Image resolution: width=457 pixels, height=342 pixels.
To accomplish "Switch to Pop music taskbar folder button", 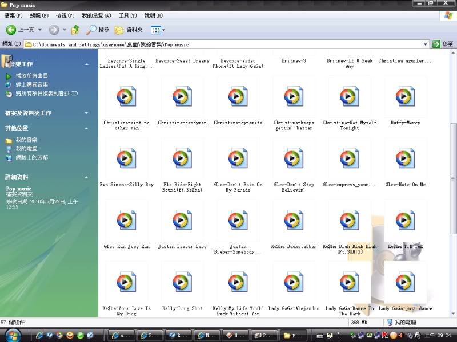I will click(x=293, y=335).
